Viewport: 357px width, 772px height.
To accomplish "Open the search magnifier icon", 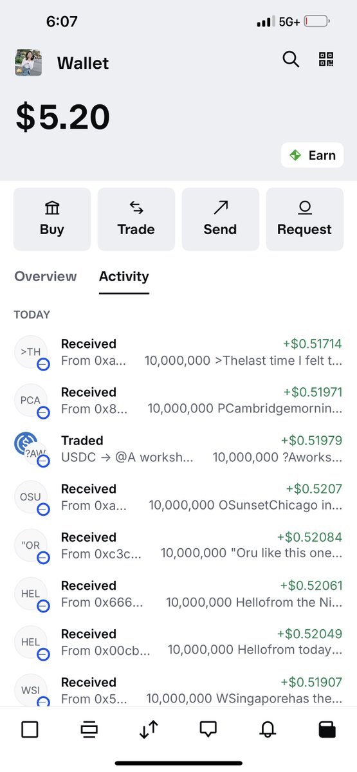I will [x=291, y=60].
